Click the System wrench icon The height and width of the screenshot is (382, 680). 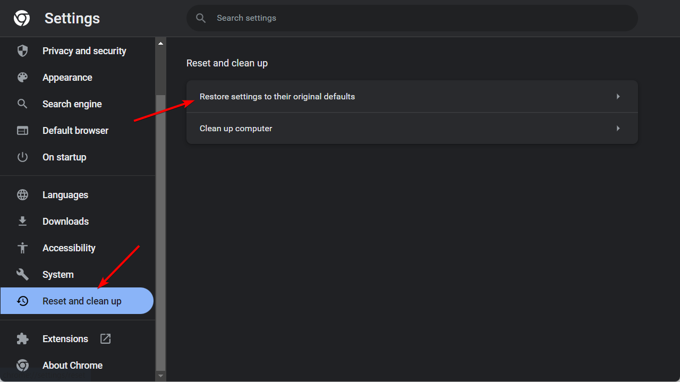[x=22, y=275]
